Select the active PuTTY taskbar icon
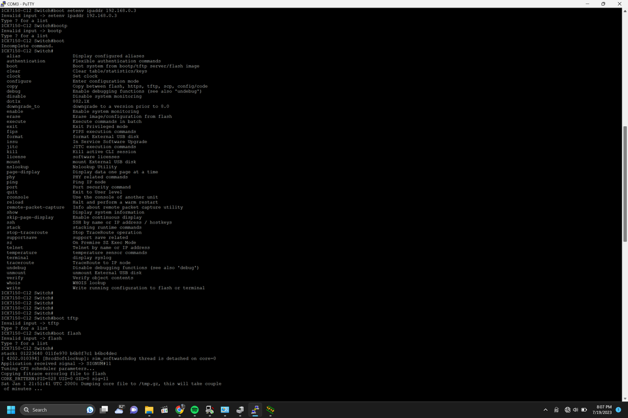 pos(256,410)
